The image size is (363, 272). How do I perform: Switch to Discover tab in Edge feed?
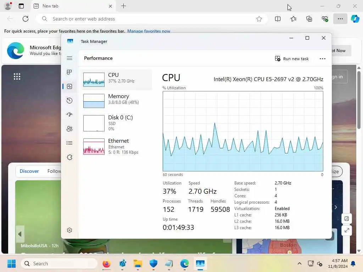tap(29, 171)
